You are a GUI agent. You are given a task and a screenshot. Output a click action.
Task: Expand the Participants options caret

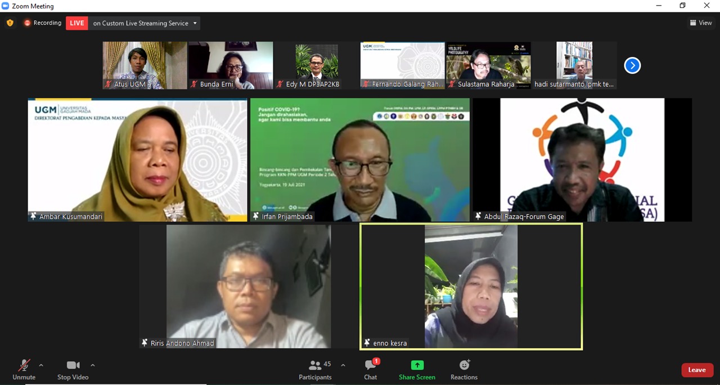tap(343, 365)
